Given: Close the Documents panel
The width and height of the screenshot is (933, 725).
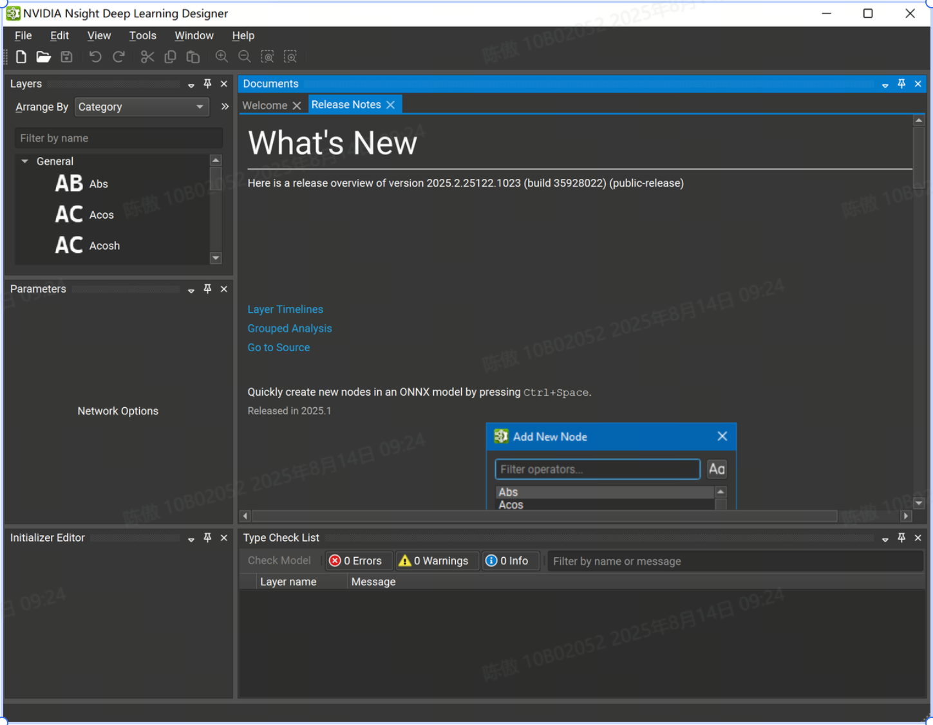Looking at the screenshot, I should point(918,84).
